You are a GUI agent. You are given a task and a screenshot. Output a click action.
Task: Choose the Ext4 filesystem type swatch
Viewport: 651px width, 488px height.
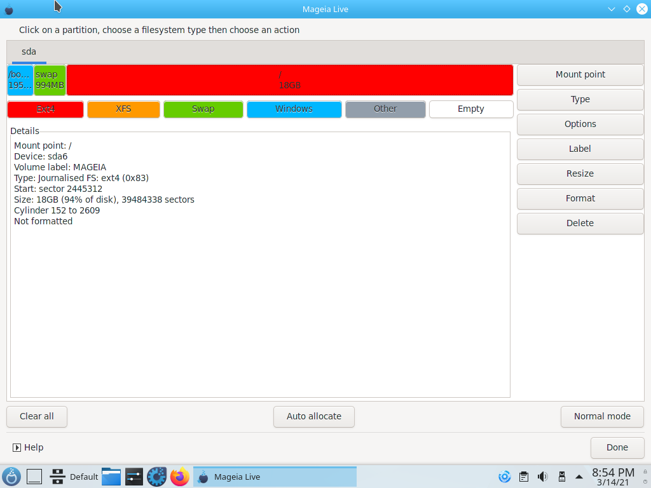click(45, 109)
